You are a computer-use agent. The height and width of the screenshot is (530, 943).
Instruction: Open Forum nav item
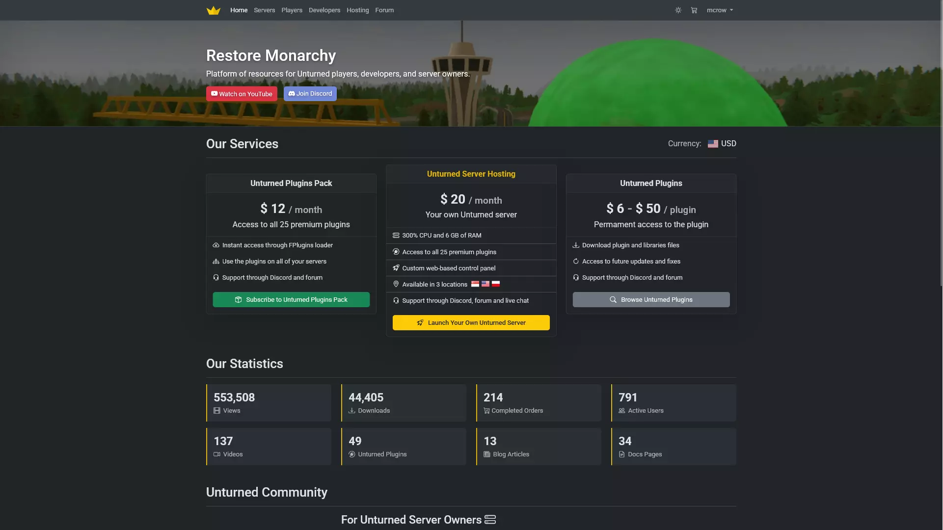[384, 10]
